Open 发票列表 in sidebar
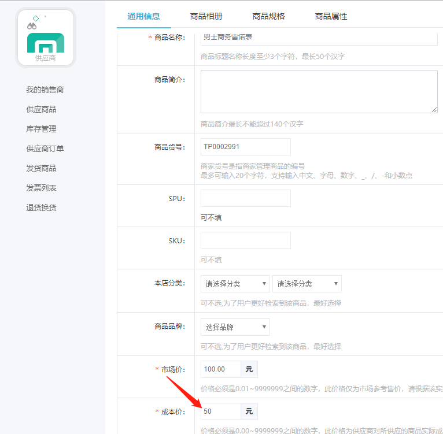This screenshot has height=434, width=443. tap(41, 188)
